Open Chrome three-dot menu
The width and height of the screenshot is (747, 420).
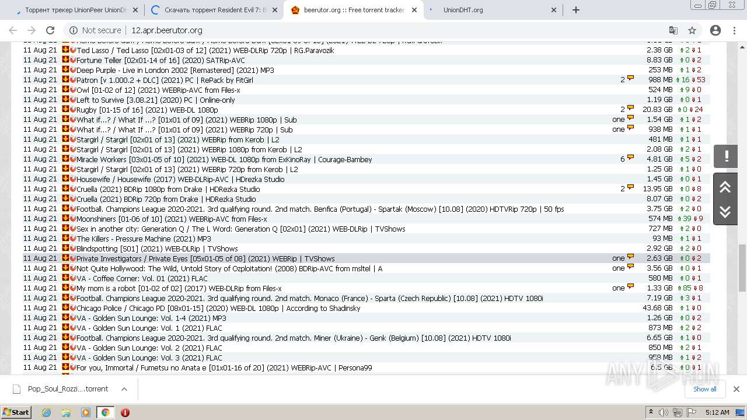[734, 30]
